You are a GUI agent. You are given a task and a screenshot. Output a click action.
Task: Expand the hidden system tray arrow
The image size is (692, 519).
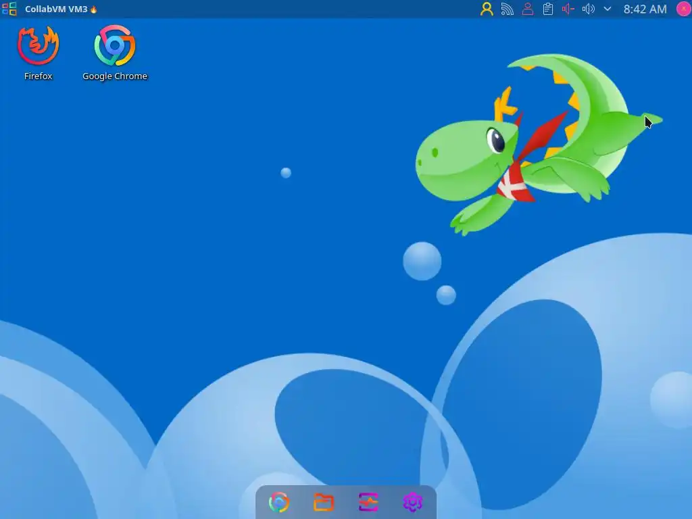(x=608, y=9)
